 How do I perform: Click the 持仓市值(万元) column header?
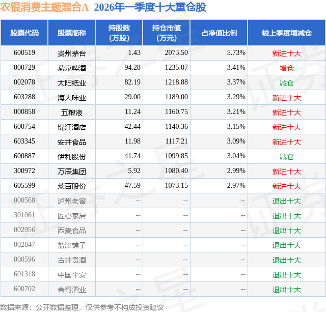(x=167, y=33)
